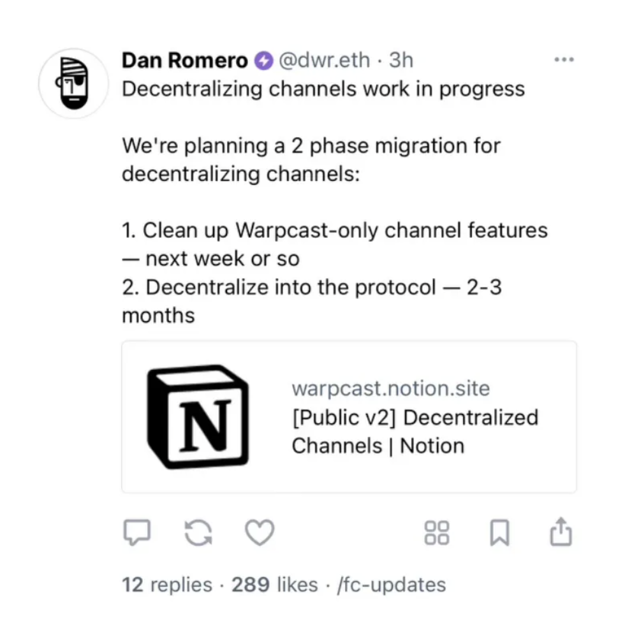The height and width of the screenshot is (630, 639).
Task: Open the four-squares actions icon
Action: (x=437, y=532)
